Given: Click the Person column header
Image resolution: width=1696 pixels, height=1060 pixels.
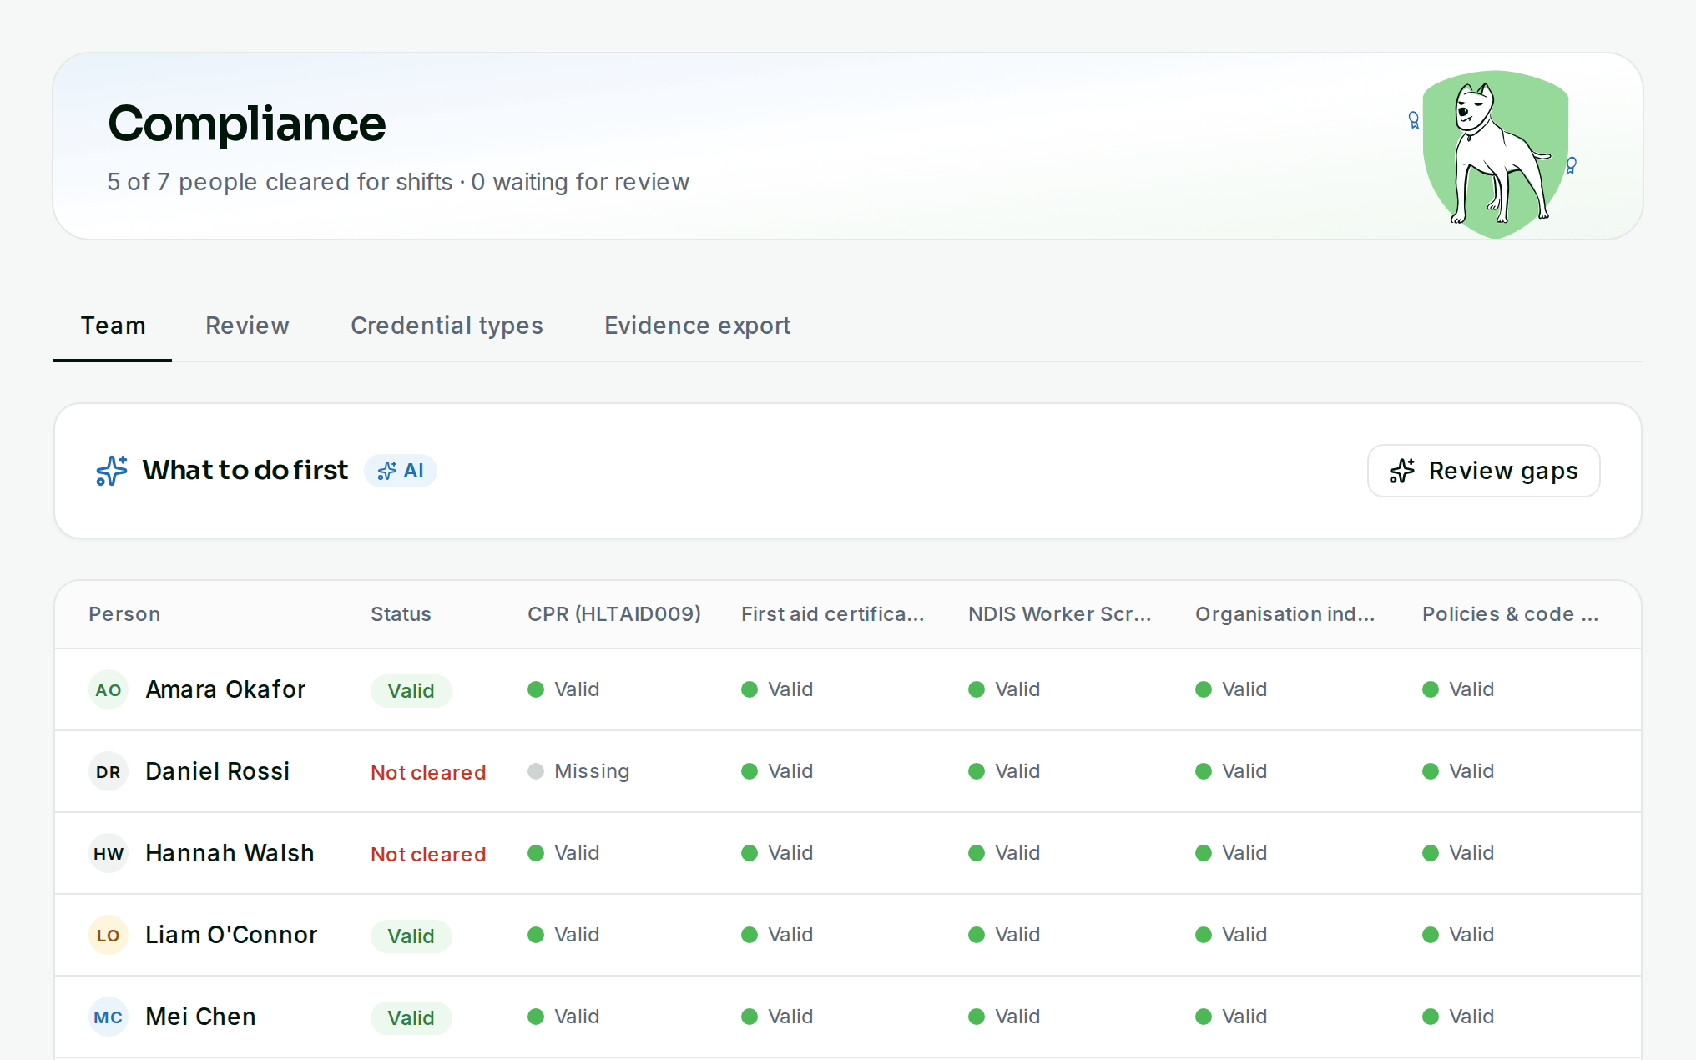Looking at the screenshot, I should (124, 614).
